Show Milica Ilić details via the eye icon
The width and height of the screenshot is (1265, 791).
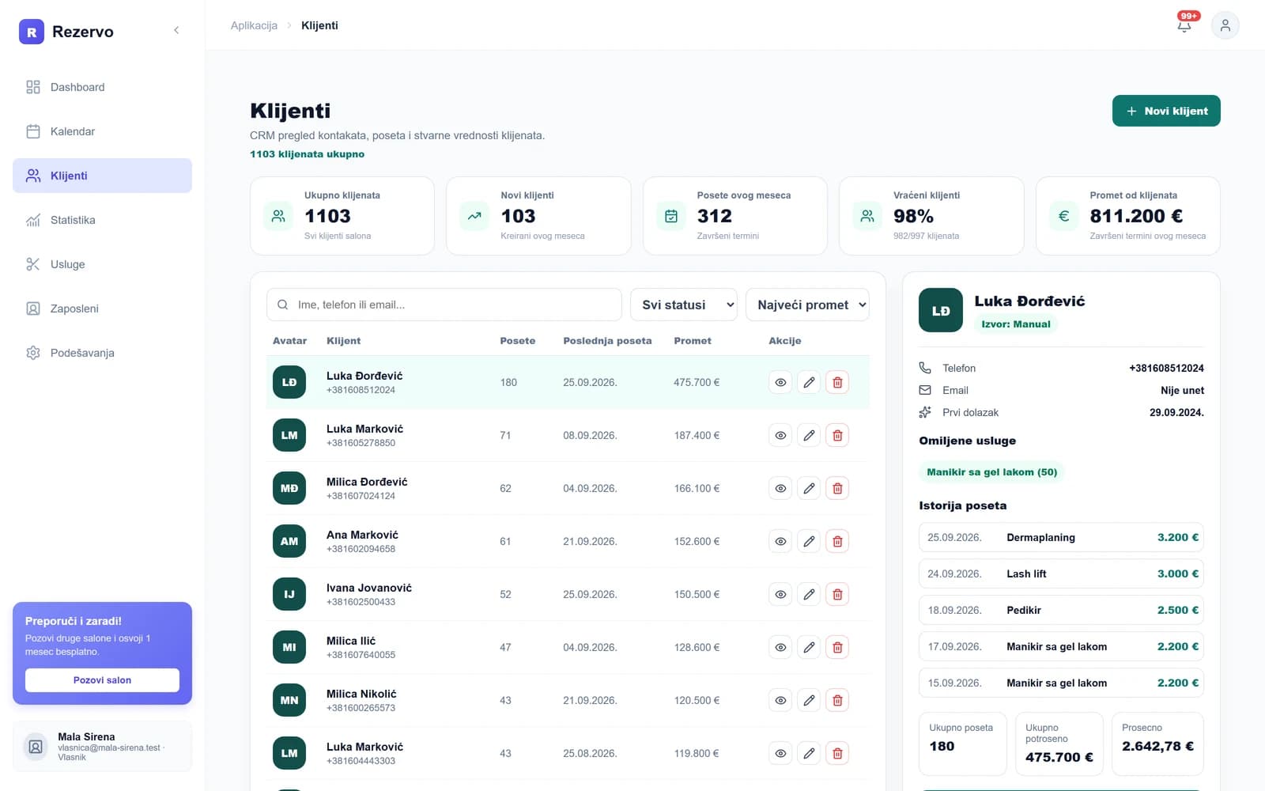[780, 647]
